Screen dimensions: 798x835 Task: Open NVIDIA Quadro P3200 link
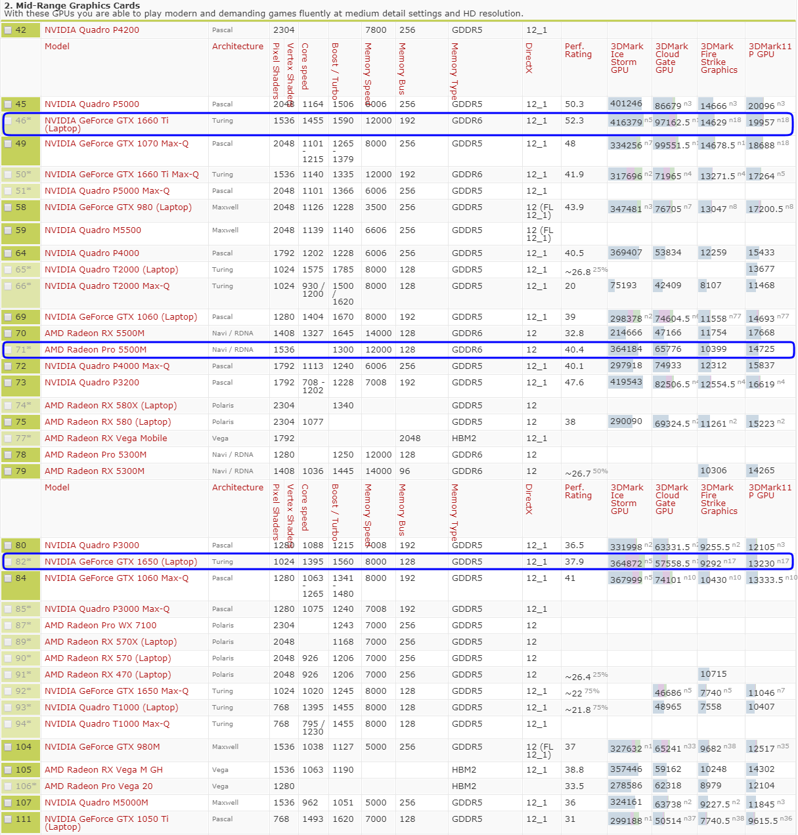pyautogui.click(x=92, y=383)
